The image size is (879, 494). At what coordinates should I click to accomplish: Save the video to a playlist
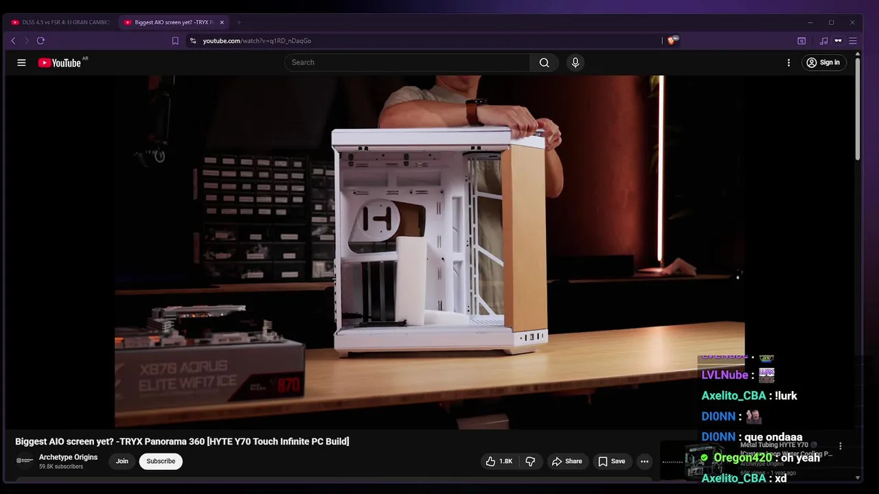(x=612, y=461)
